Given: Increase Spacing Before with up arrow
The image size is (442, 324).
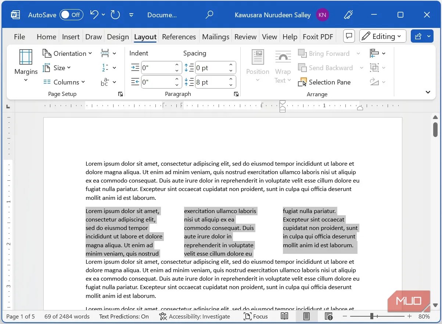Looking at the screenshot, I should click(x=231, y=65).
